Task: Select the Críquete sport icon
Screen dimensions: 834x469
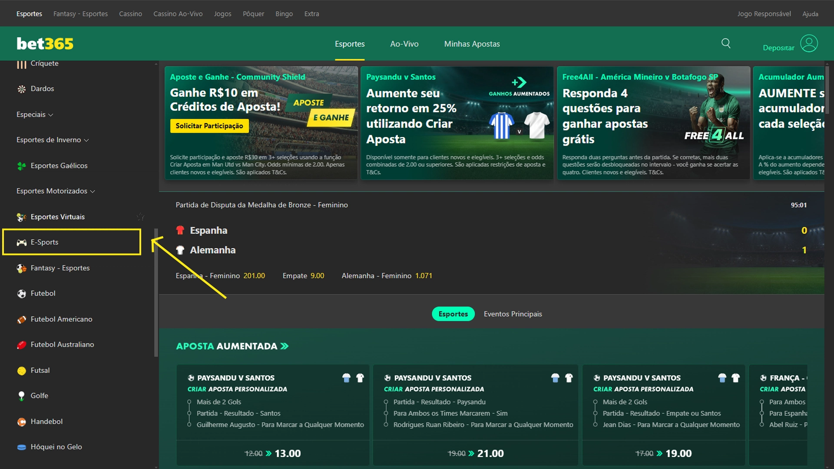Action: tap(21, 64)
